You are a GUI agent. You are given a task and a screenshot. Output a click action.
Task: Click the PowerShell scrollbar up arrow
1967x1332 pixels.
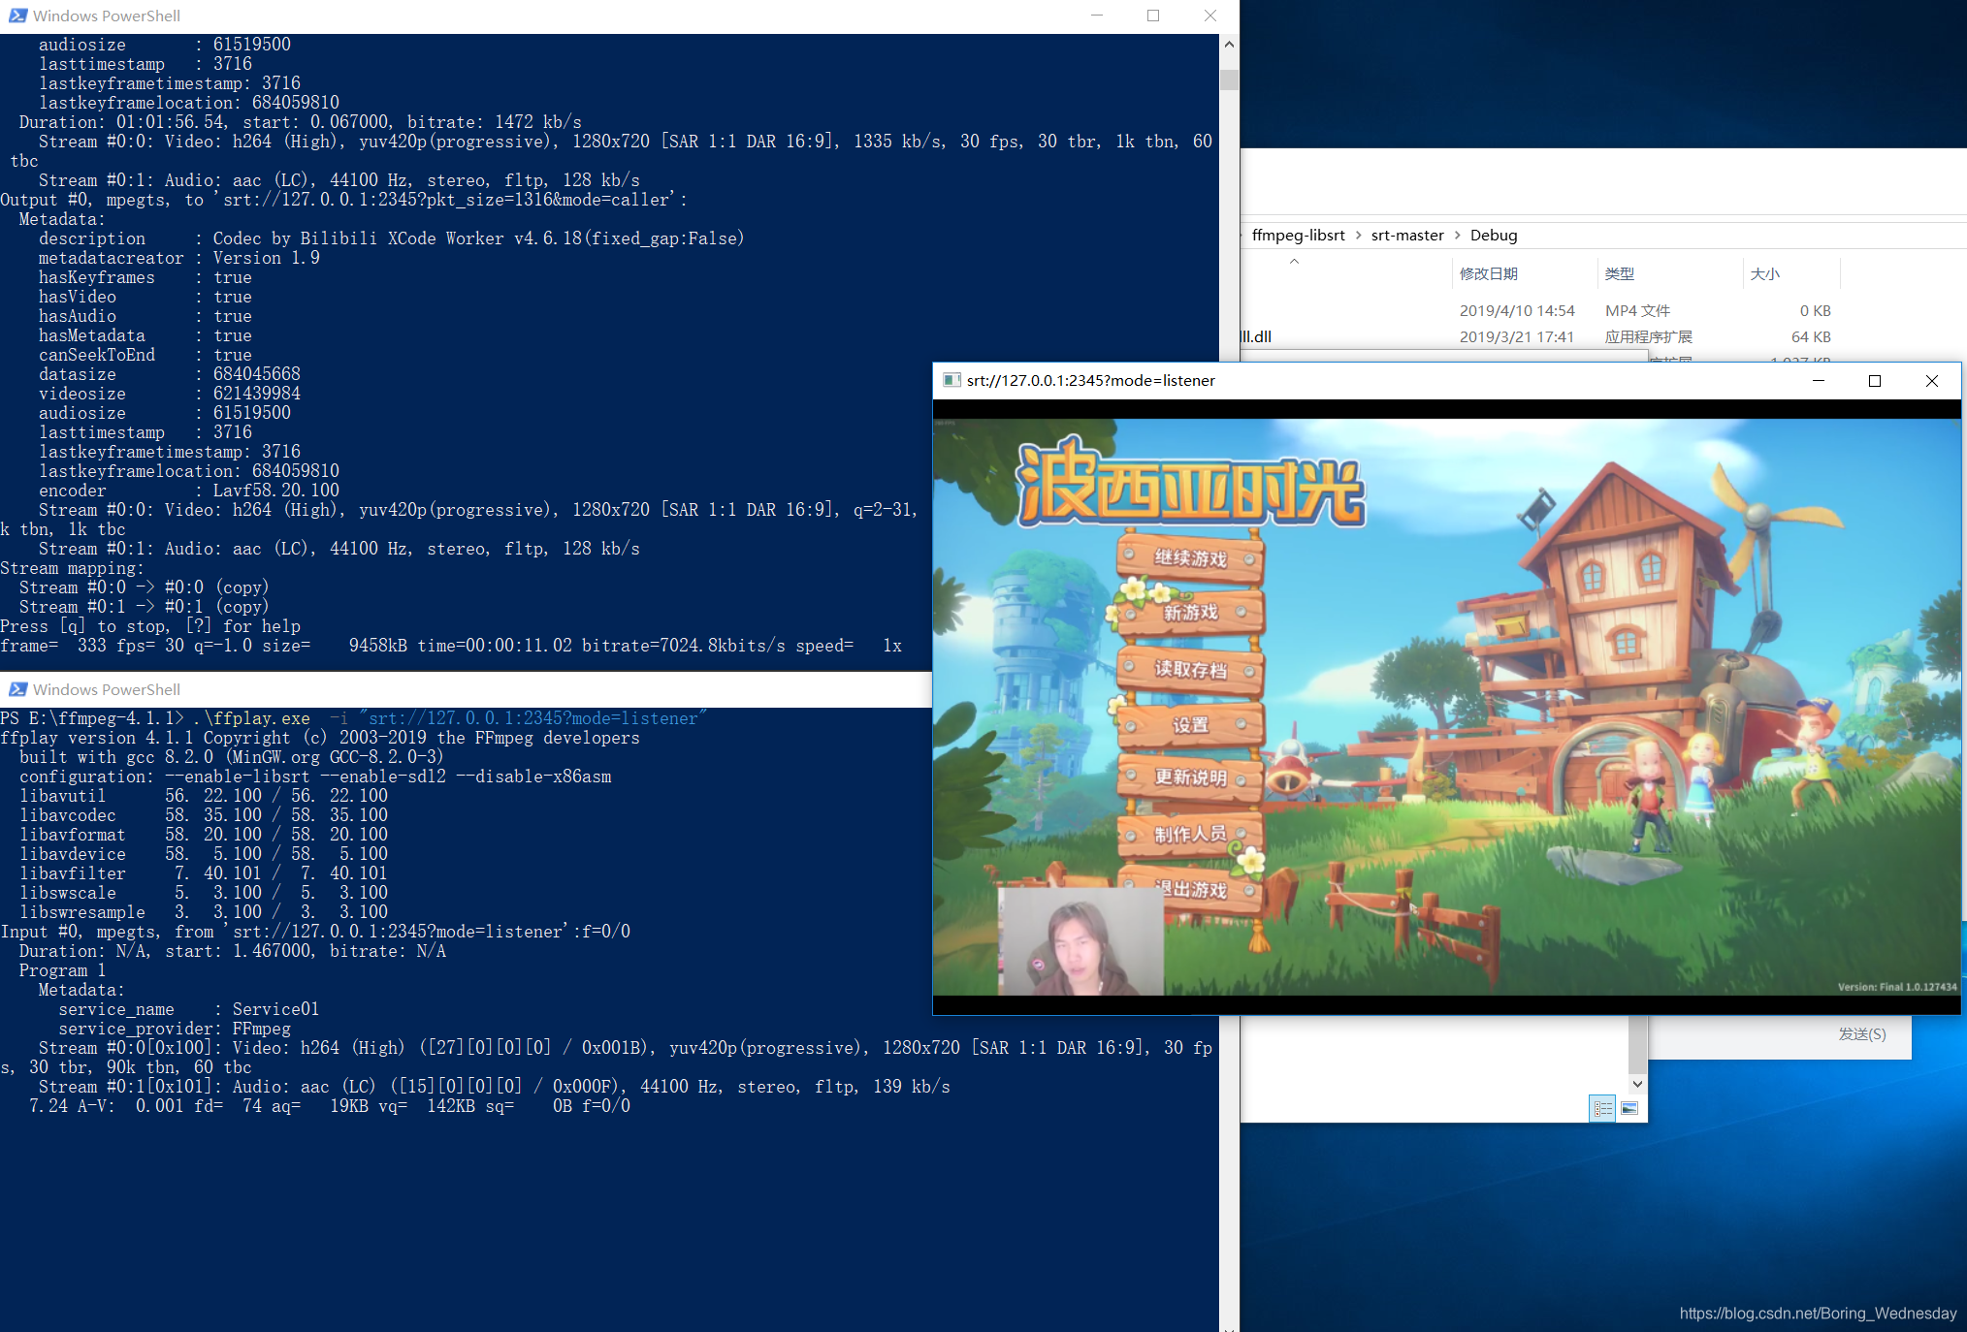point(1229,44)
